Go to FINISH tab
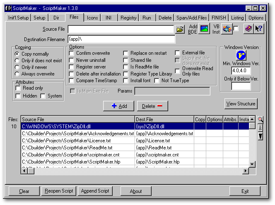This screenshot has height=205, width=275. click(x=219, y=18)
